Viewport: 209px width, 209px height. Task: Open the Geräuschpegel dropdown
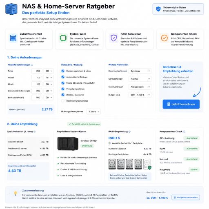click(140, 79)
